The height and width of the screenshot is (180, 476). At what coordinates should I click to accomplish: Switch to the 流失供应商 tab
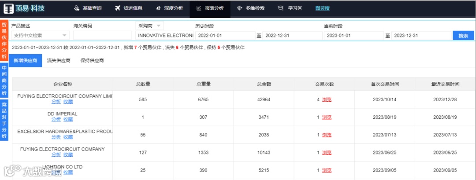click(x=59, y=61)
